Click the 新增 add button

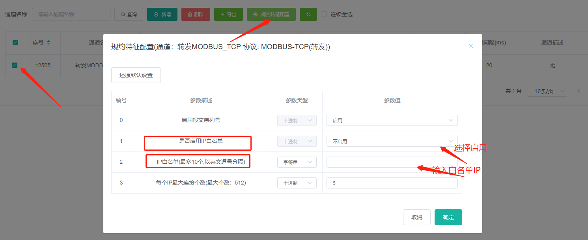(162, 15)
